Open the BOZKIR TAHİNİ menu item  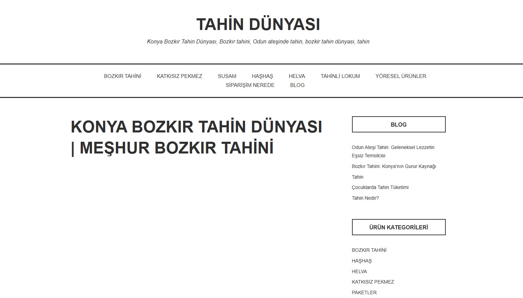(x=122, y=76)
